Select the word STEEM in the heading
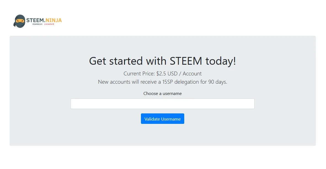This screenshot has width=326, height=169. (x=186, y=61)
